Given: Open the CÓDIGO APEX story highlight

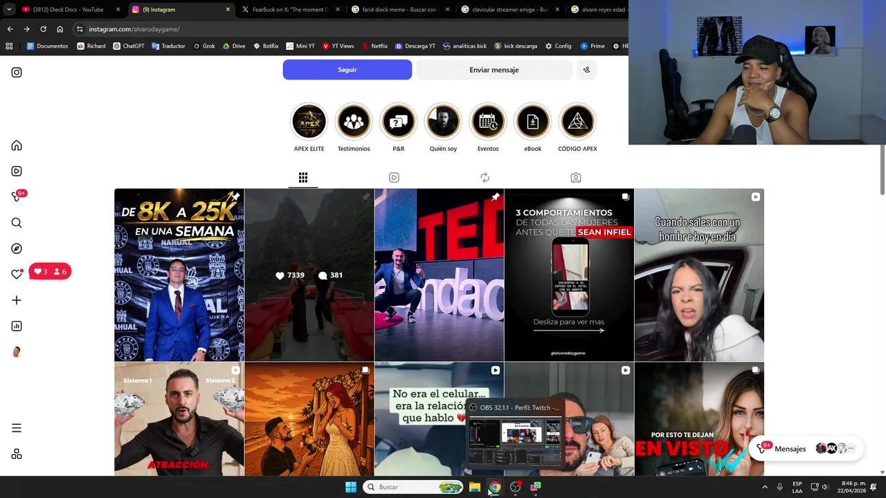Looking at the screenshot, I should pyautogui.click(x=577, y=122).
